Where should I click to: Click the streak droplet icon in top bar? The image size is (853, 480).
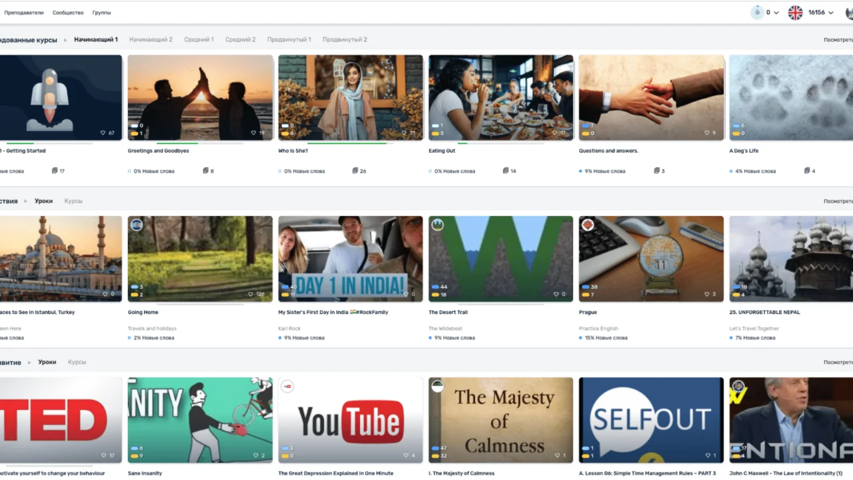point(757,12)
